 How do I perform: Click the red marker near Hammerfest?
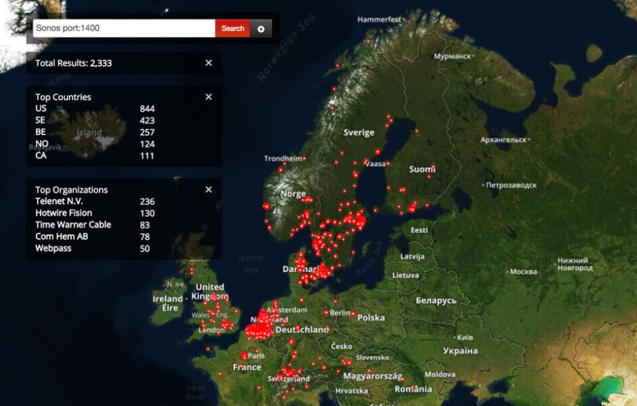point(368,41)
